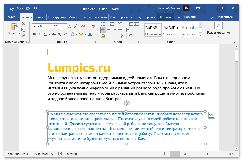
Task: Click the text box rotation handle
Action: pyautogui.click(x=127, y=103)
